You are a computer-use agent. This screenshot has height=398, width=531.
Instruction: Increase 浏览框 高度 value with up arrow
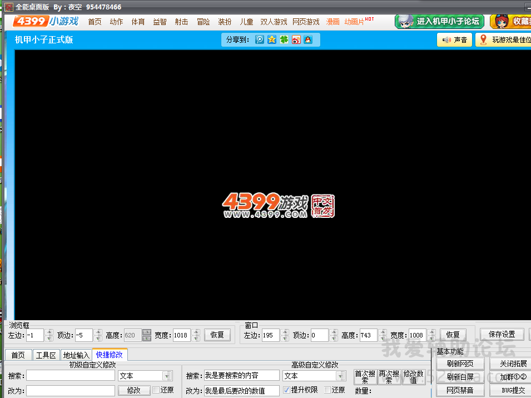147,332
